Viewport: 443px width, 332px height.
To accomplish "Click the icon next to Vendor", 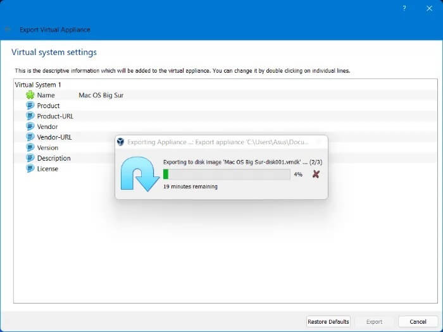I will [x=30, y=126].
